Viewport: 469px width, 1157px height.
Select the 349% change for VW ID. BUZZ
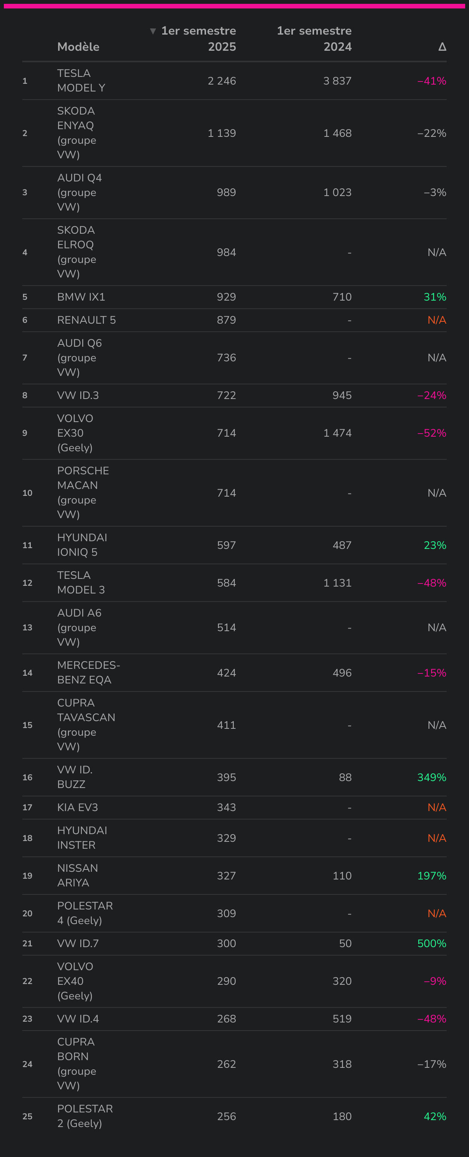point(431,778)
